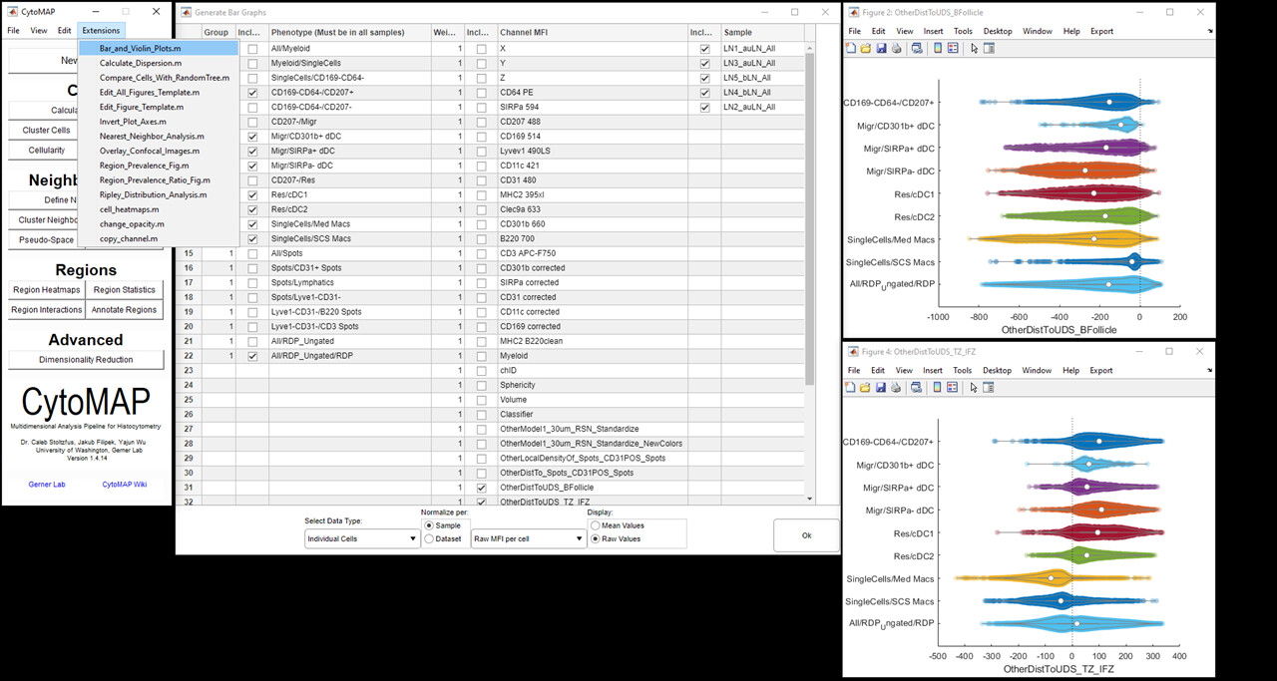Viewport: 1277px width, 681px height.
Task: Insert a legend in Figure 4
Action: [952, 387]
